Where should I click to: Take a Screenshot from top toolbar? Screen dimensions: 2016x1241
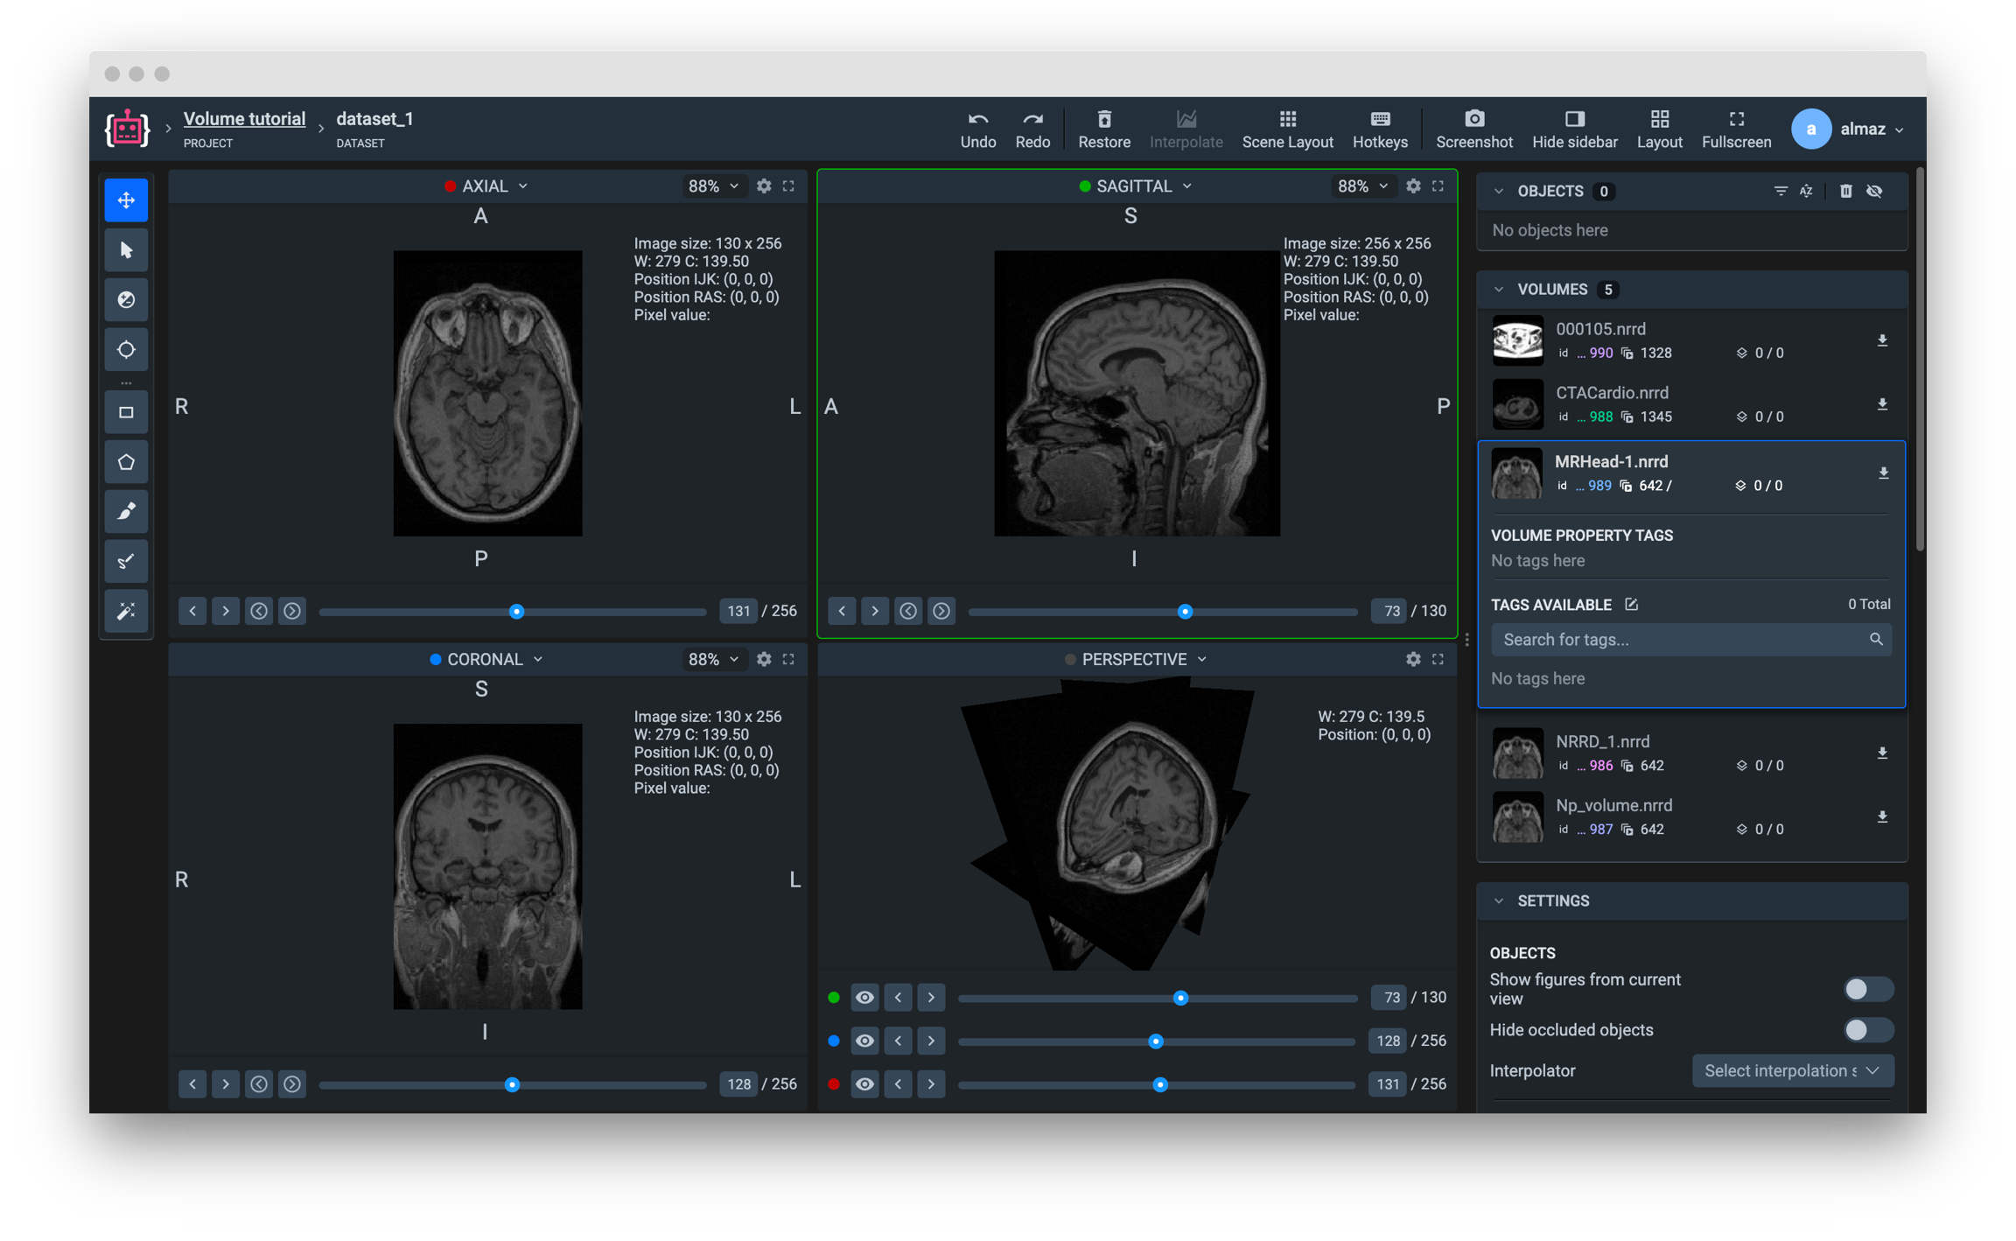point(1473,129)
